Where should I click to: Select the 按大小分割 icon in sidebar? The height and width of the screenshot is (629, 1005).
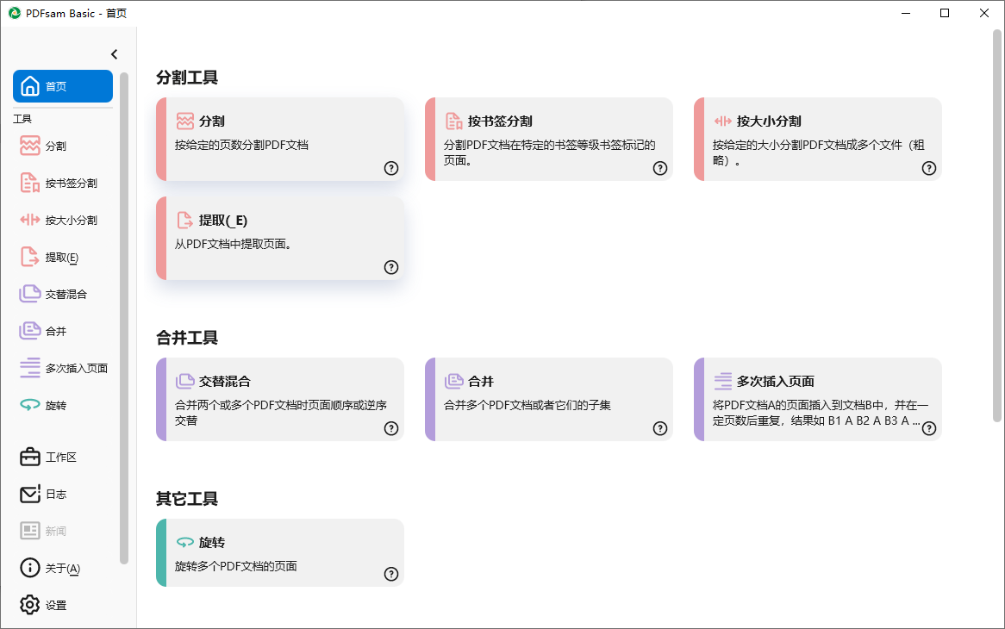click(29, 221)
